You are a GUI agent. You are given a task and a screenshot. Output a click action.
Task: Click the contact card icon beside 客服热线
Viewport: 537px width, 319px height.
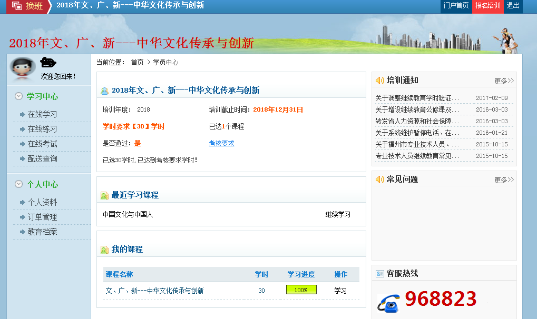tap(380, 274)
